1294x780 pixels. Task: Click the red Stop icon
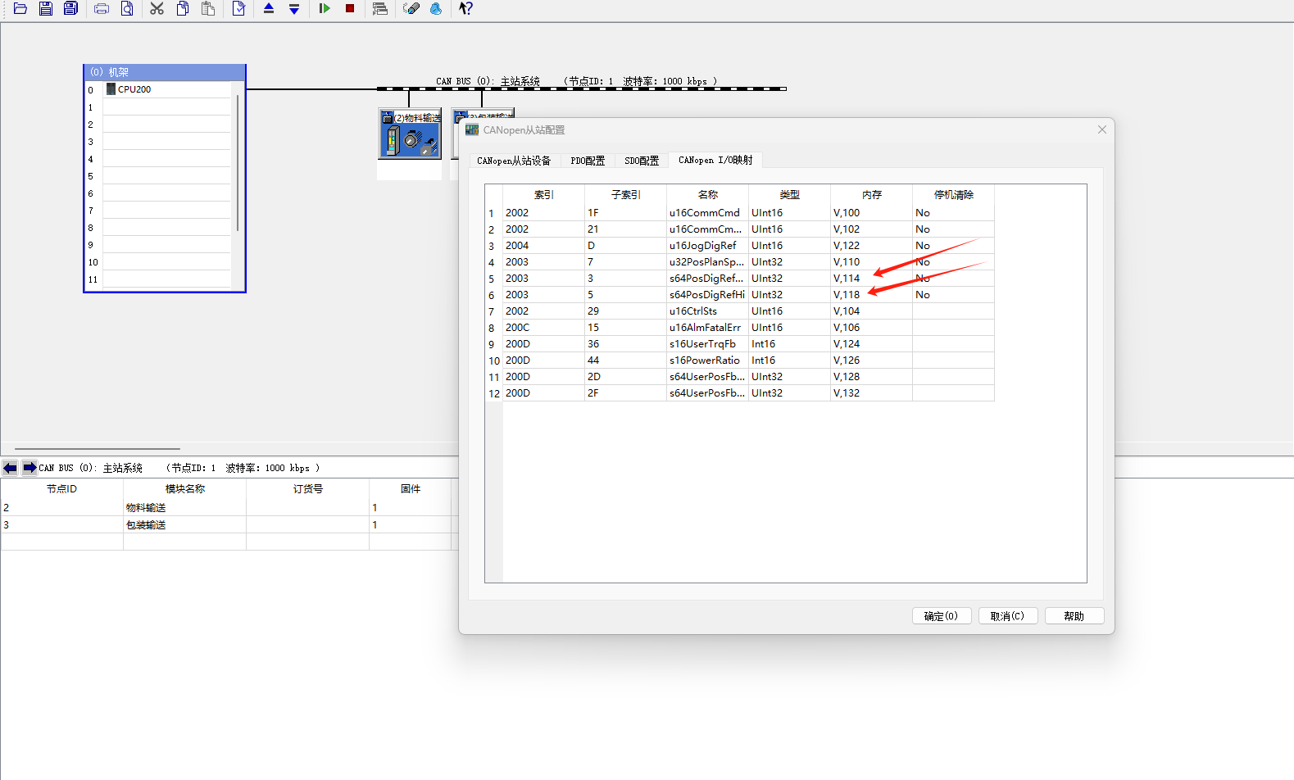(350, 8)
